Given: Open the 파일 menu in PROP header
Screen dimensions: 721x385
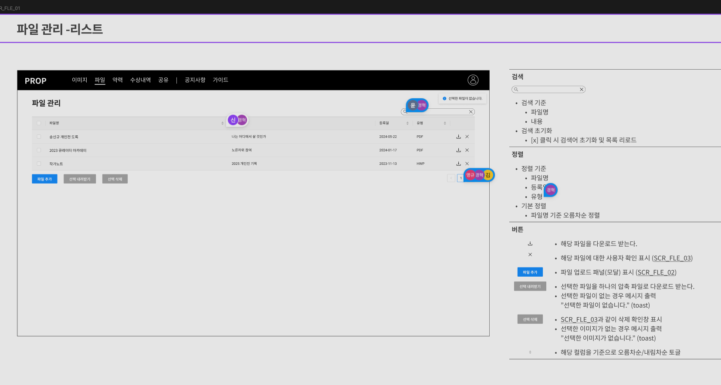Looking at the screenshot, I should click(100, 80).
